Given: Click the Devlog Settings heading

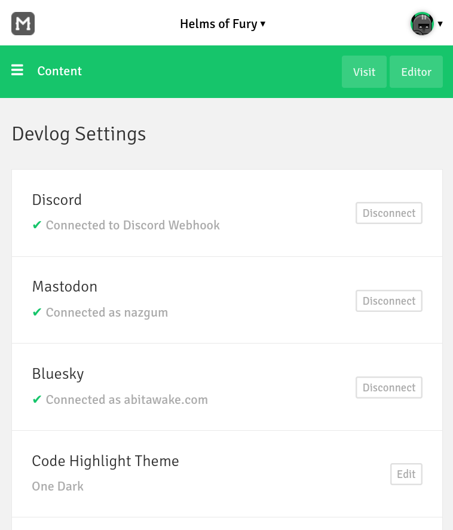Looking at the screenshot, I should click(x=79, y=134).
